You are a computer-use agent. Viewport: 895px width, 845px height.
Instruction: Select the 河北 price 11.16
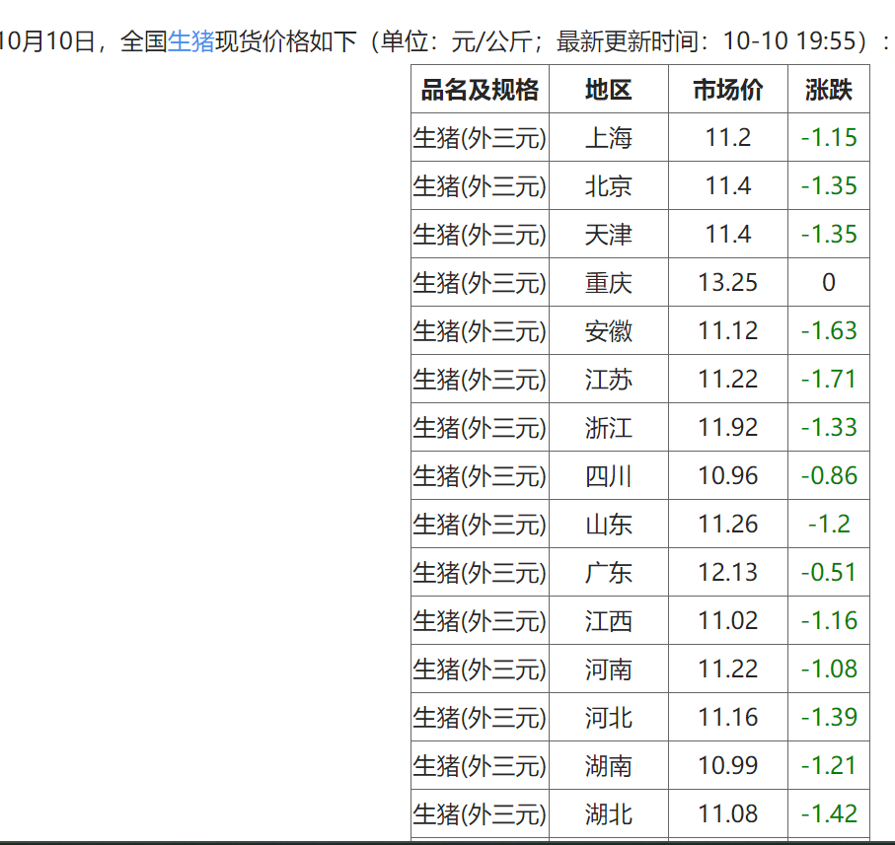pos(728,718)
